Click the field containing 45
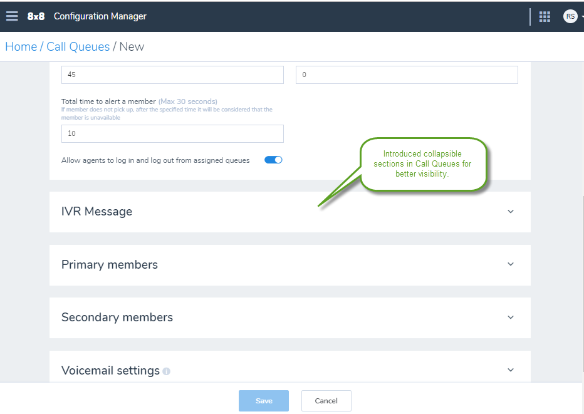Viewport: 584px width, 414px height. 172,75
